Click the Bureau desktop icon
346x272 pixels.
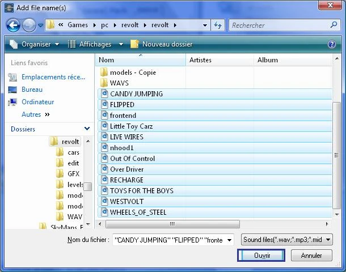click(x=12, y=90)
